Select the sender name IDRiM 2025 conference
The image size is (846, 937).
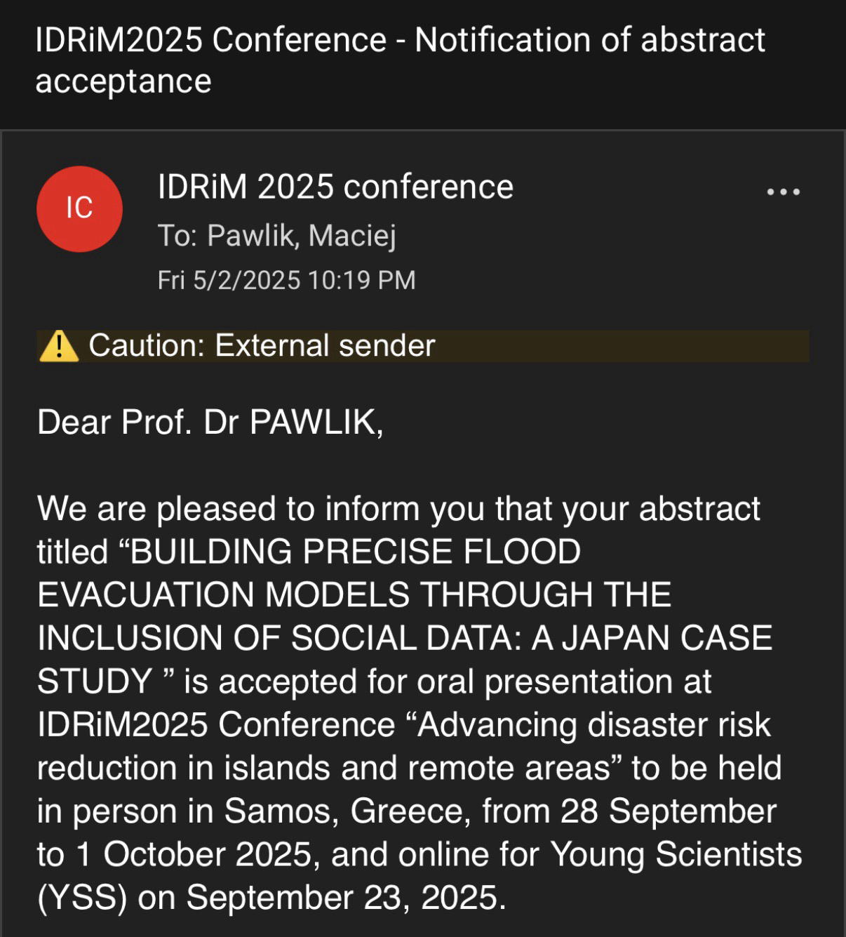pyautogui.click(x=335, y=187)
